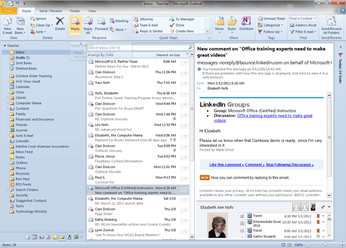This screenshot has width=346, height=248.
Task: Flag the Traci Nofs message
Action: 186,84
